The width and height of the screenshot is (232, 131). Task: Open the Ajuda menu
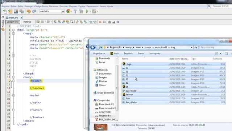[x=110, y=7]
